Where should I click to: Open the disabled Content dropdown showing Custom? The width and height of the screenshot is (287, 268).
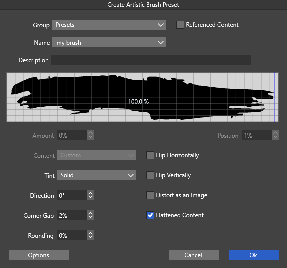click(97, 155)
